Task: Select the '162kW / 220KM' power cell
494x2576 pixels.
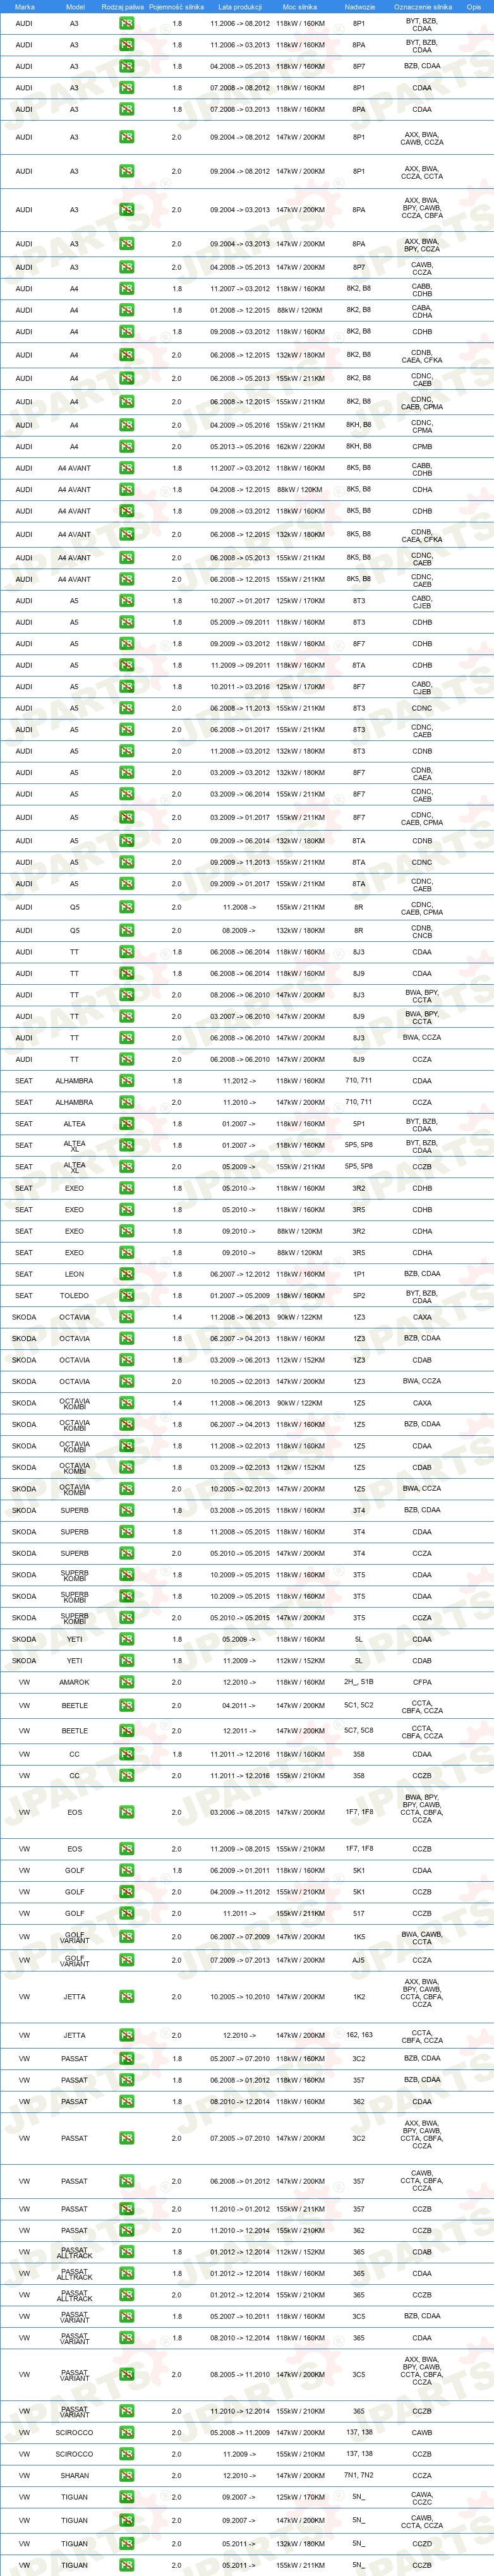Action: tap(300, 447)
